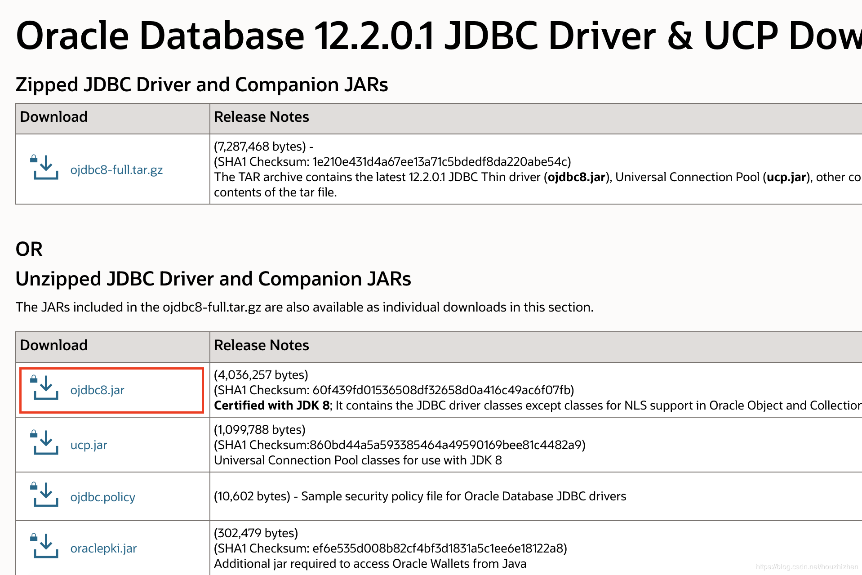Click the download icon next to ojdbc8.jar
862x575 pixels.
[44, 388]
